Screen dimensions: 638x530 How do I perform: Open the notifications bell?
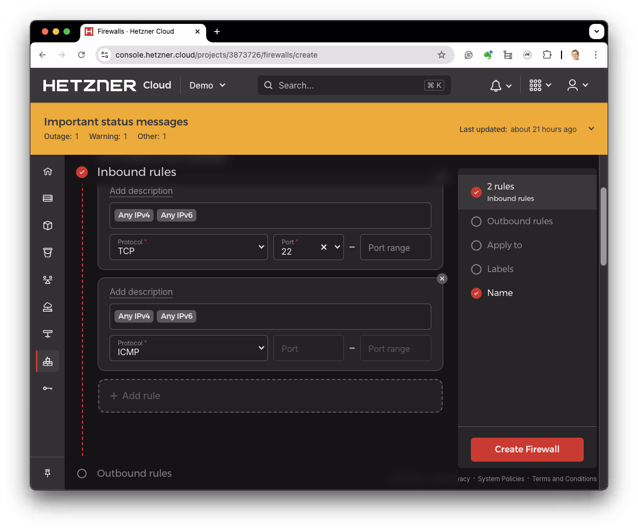(495, 85)
